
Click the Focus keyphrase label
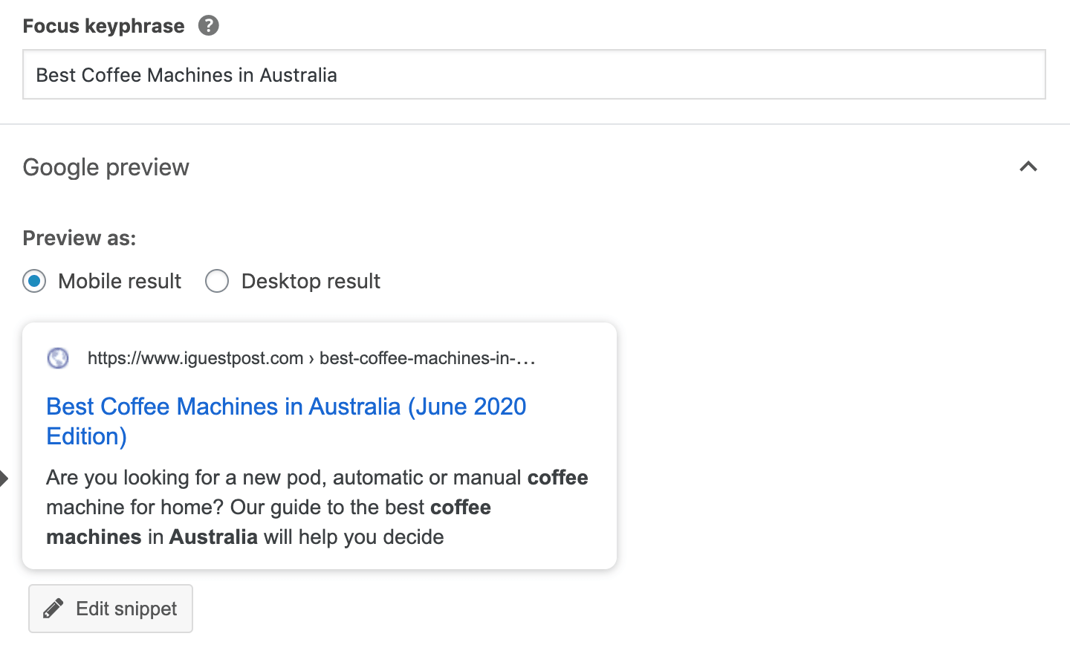click(103, 26)
